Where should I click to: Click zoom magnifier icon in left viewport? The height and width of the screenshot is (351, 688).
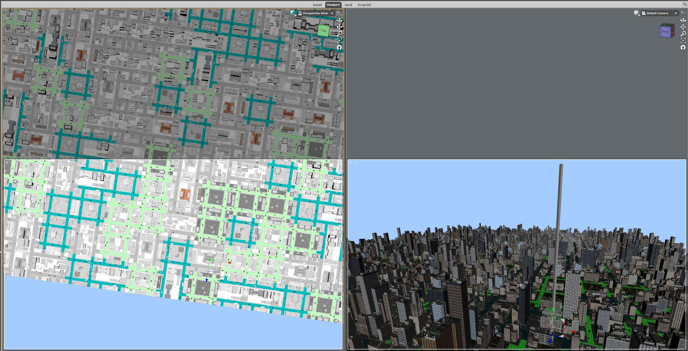coord(339,34)
